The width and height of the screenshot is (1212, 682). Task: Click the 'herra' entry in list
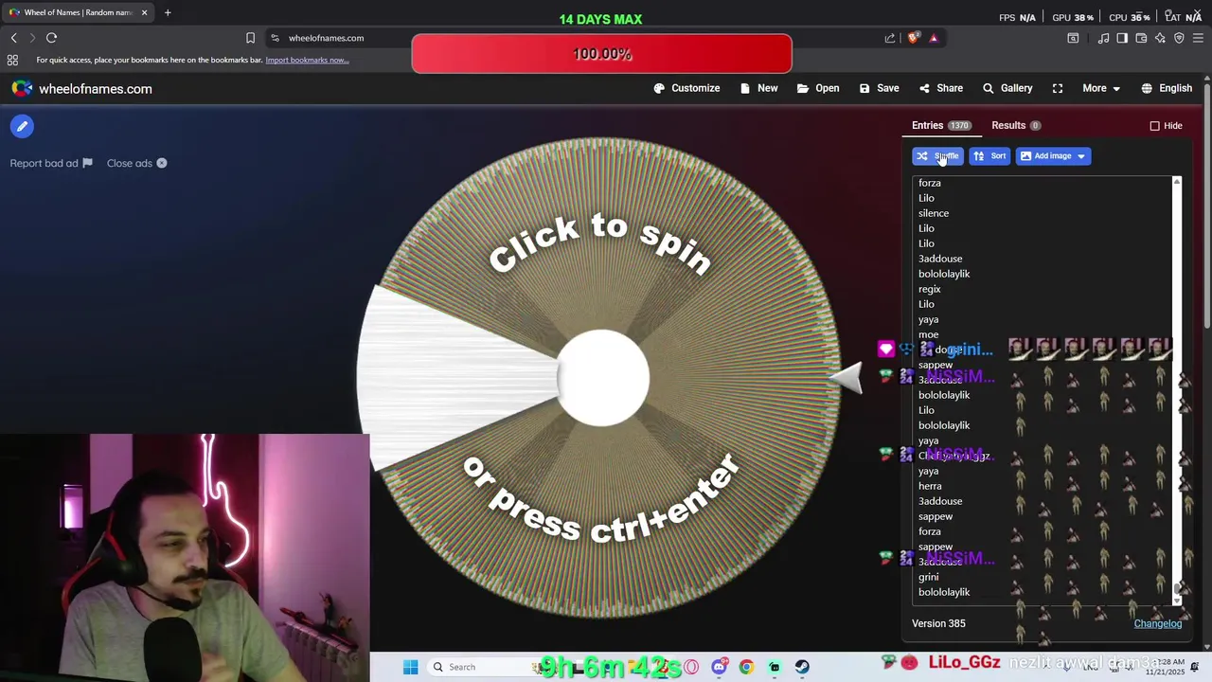[930, 486]
